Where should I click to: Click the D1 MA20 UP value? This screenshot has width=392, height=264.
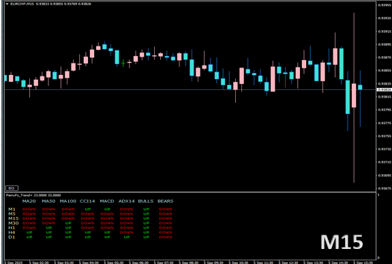(x=29, y=237)
